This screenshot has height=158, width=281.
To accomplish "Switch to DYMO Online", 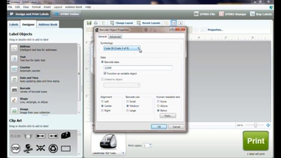I will click(x=67, y=14).
